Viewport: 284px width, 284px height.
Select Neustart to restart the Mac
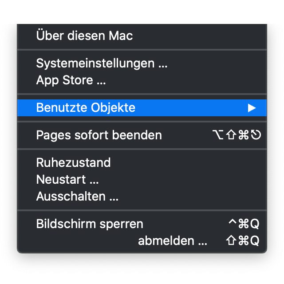click(67, 179)
